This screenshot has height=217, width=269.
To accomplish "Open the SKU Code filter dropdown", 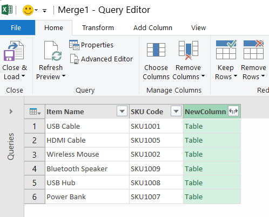I will 176,111.
